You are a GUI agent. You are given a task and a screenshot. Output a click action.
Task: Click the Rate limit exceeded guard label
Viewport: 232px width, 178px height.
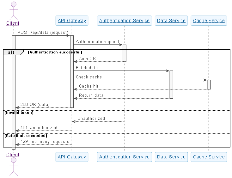(x=26, y=136)
